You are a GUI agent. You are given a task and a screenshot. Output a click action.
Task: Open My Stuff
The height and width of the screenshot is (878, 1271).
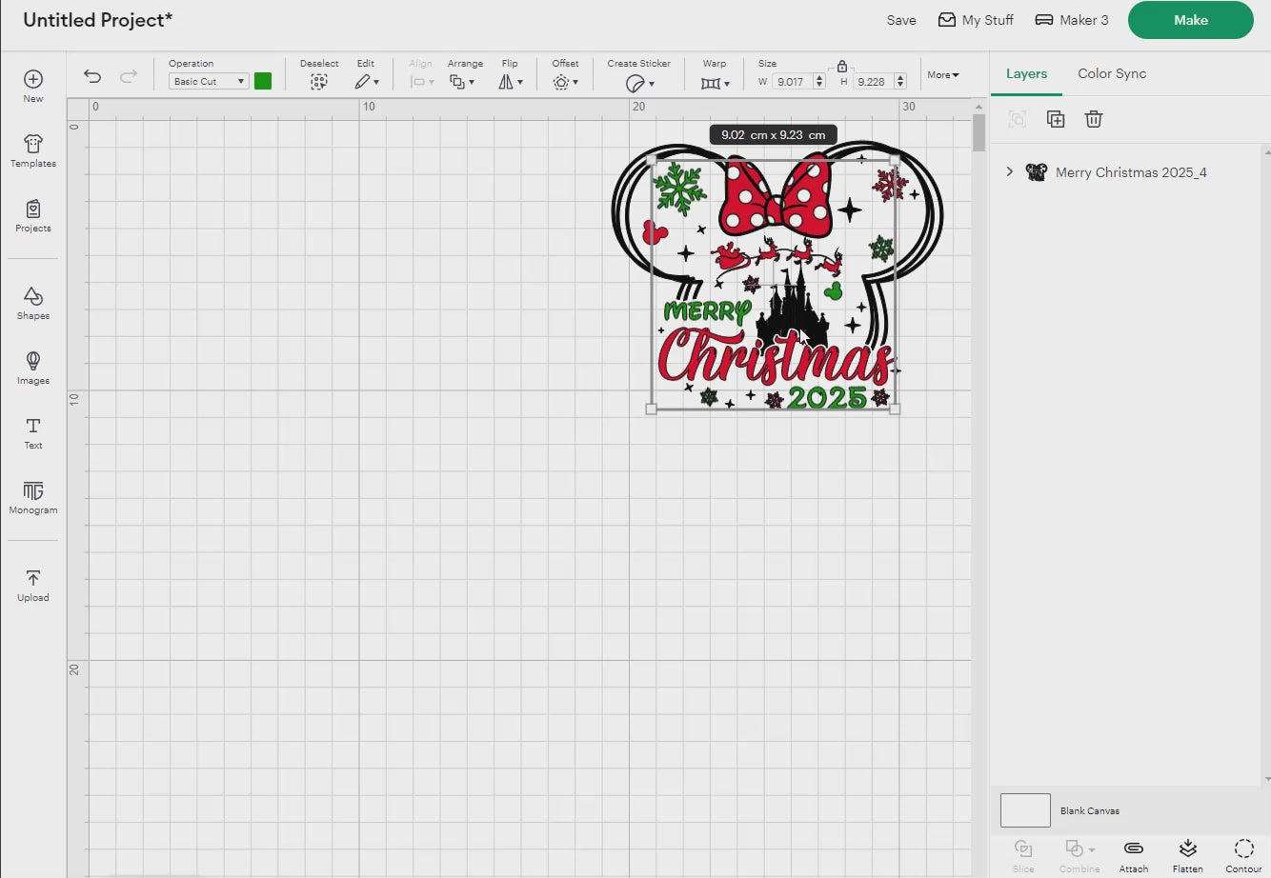[976, 20]
